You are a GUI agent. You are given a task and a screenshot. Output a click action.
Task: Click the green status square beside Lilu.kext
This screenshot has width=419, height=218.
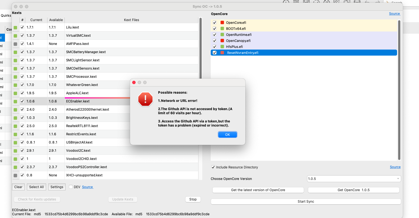(x=15, y=28)
